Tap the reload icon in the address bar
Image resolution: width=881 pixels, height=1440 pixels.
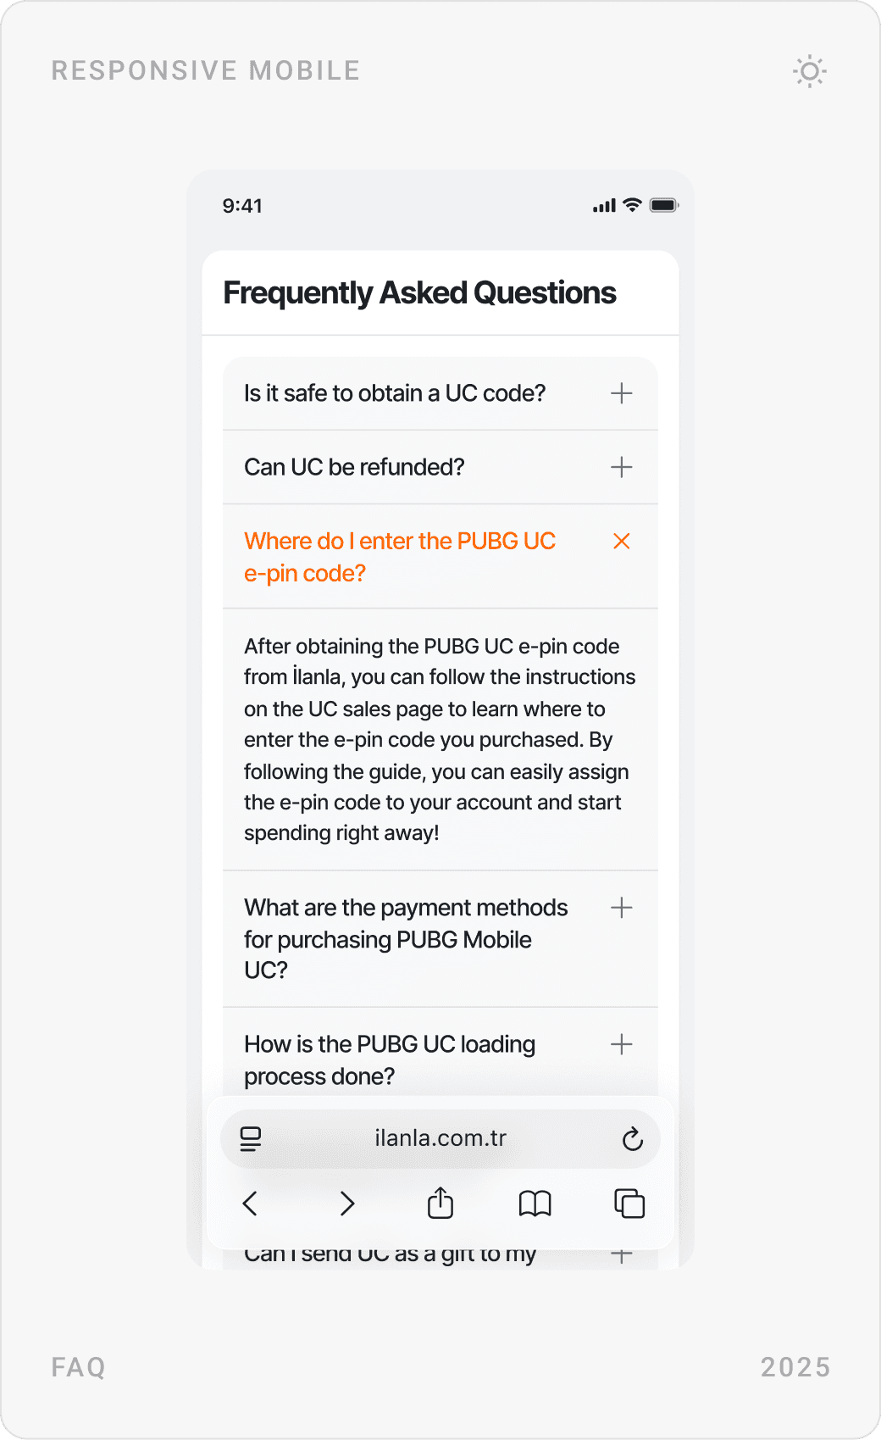[632, 1139]
